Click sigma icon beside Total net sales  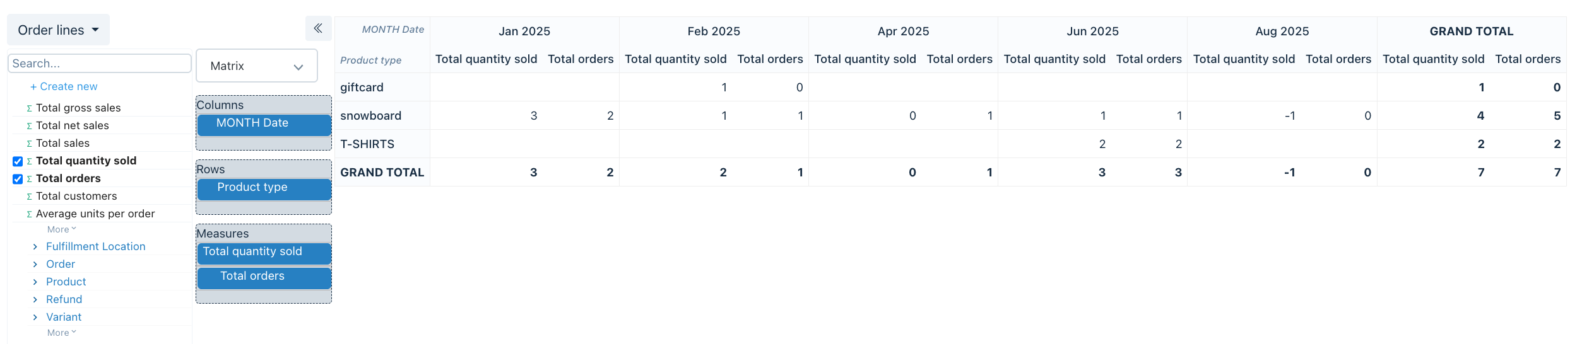pos(29,126)
